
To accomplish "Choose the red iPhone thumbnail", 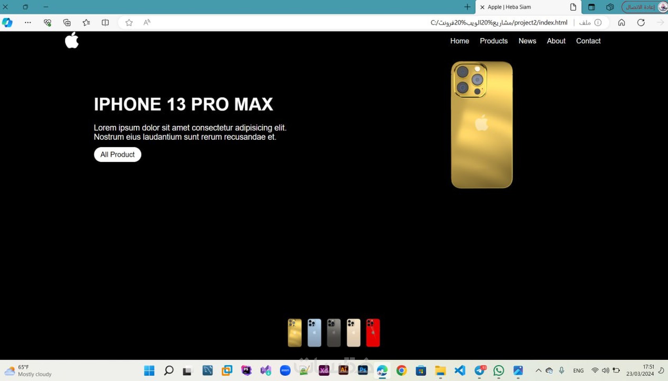I will click(373, 333).
